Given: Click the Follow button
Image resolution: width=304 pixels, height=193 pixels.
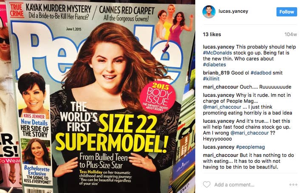Looking at the screenshot, I should tap(287, 12).
